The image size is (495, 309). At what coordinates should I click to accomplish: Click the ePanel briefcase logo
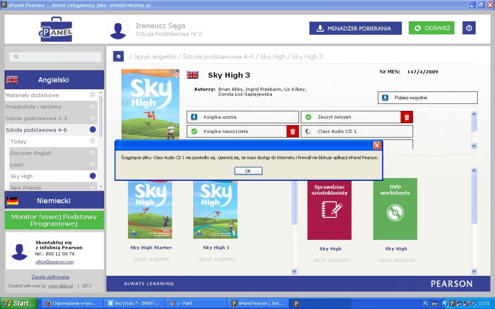point(55,29)
